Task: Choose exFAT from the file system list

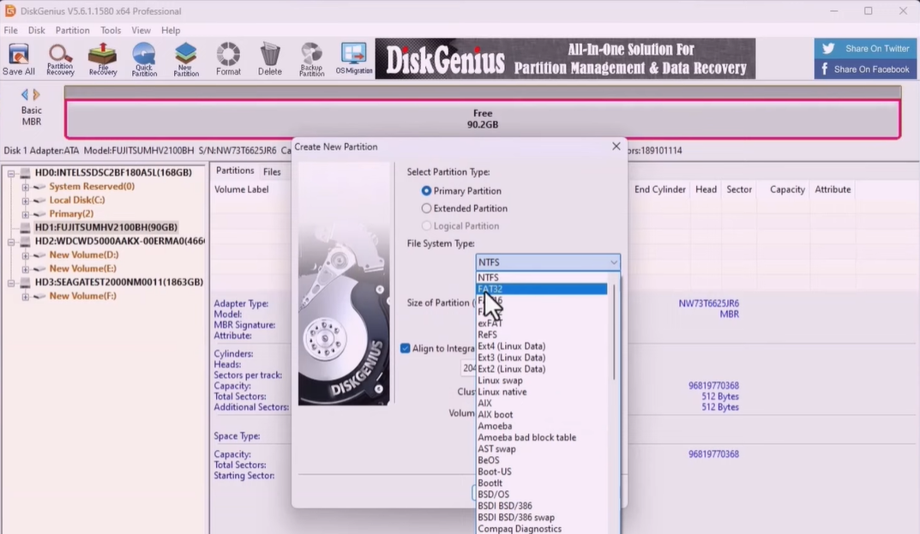Action: (x=490, y=323)
